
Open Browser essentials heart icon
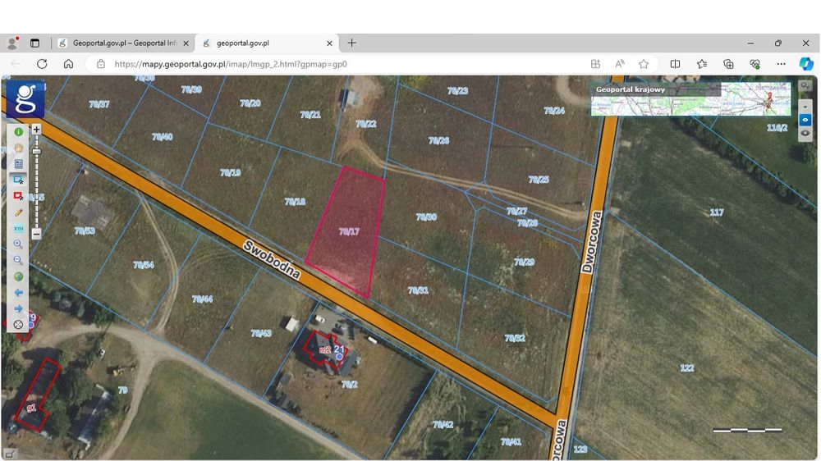coord(754,64)
